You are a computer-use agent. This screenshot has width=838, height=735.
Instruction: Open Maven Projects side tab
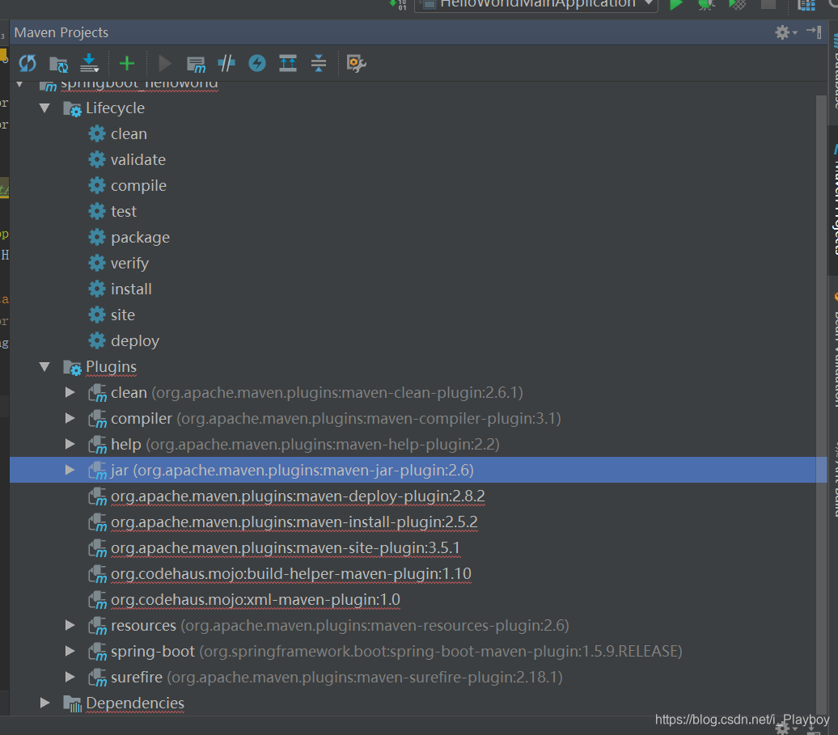click(x=834, y=200)
